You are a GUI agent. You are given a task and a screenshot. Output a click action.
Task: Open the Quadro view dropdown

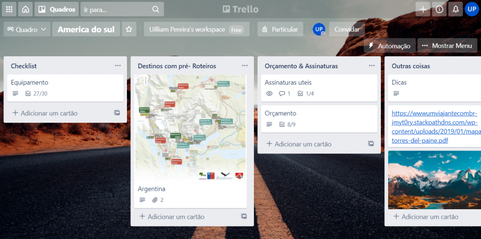click(27, 29)
